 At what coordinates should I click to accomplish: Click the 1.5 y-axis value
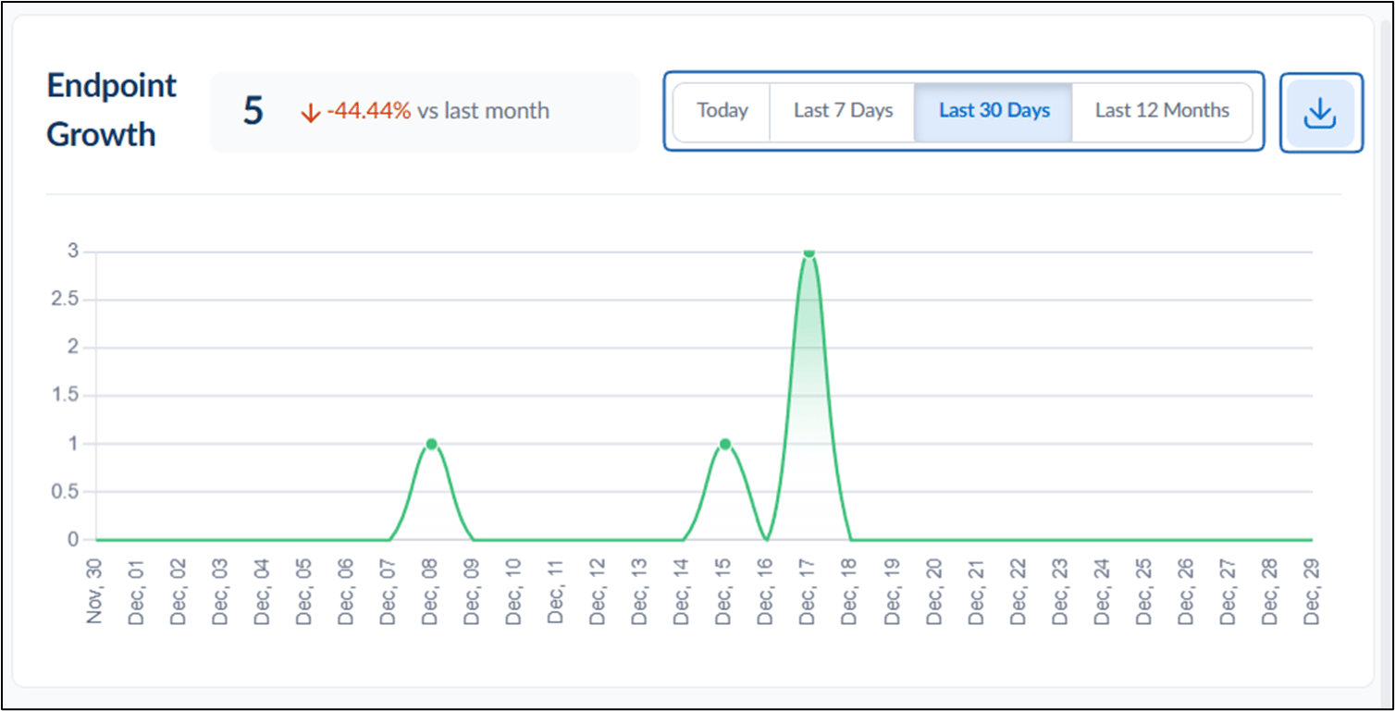click(67, 396)
